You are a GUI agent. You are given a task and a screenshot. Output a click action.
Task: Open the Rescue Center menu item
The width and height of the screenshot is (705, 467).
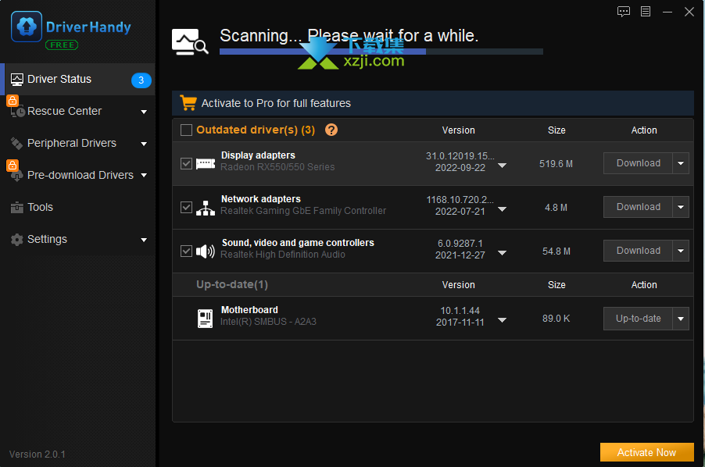tap(78, 112)
